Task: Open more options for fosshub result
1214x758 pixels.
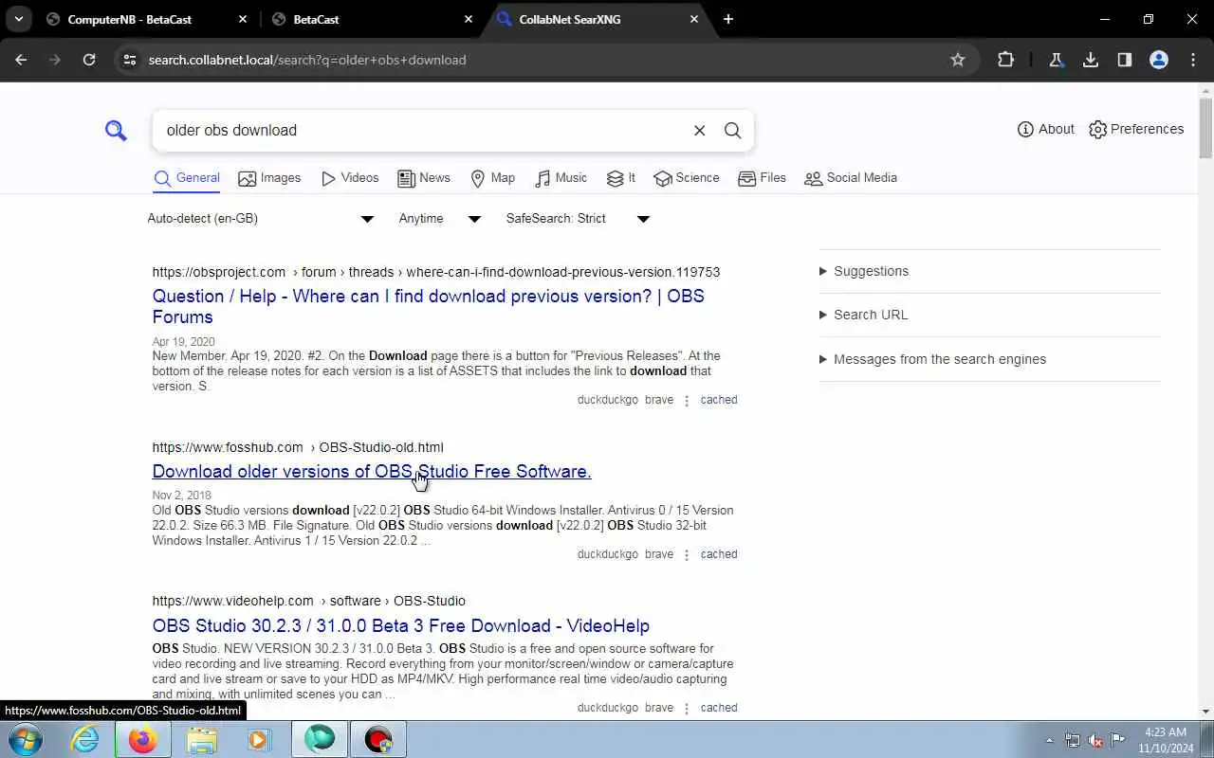Action: click(687, 555)
